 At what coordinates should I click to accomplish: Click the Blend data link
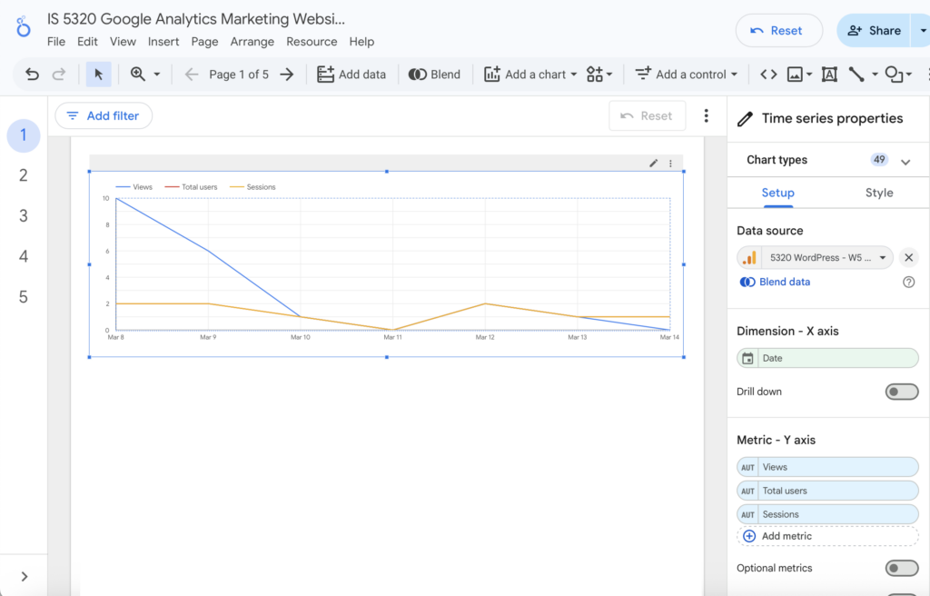tap(784, 283)
